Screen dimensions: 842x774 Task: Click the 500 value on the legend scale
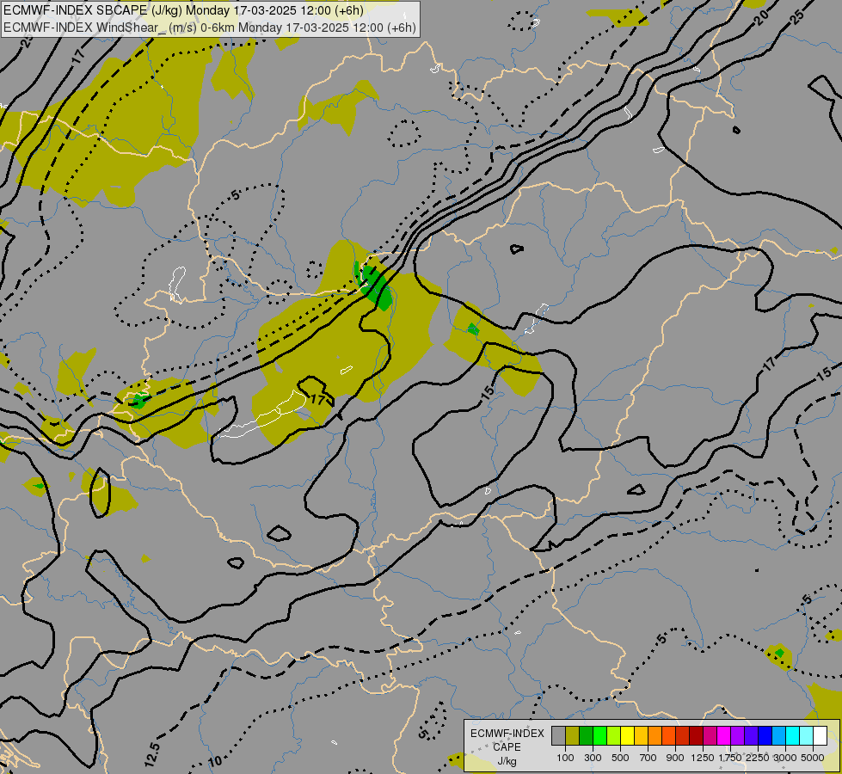pos(620,758)
